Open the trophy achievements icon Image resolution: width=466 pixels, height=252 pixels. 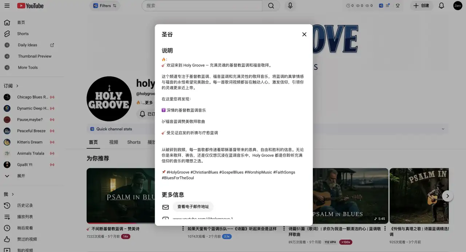click(x=398, y=6)
